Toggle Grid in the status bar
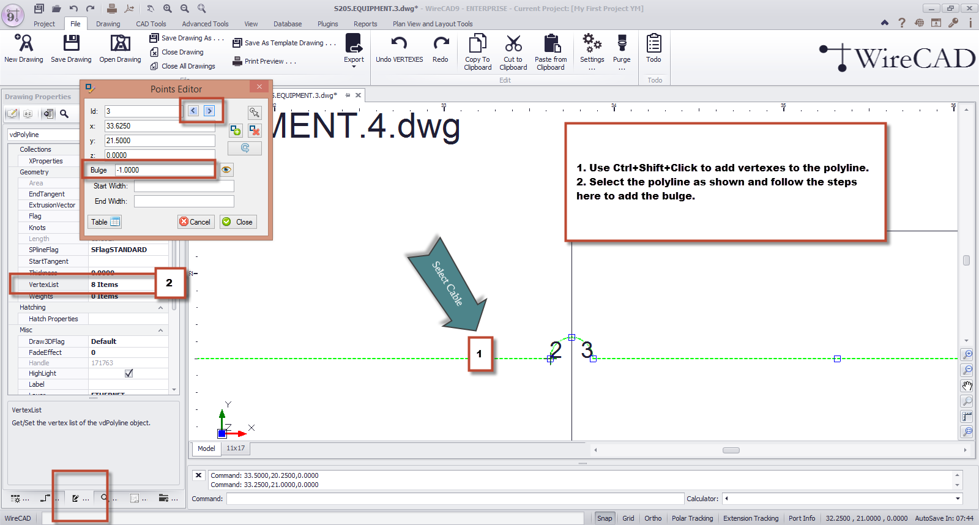This screenshot has width=979, height=525. pos(628,518)
